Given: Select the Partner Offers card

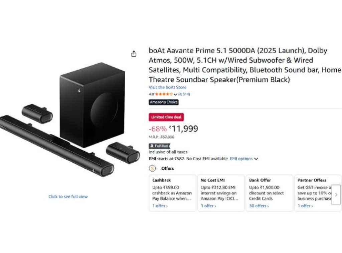Looking at the screenshot, I should (314, 193).
